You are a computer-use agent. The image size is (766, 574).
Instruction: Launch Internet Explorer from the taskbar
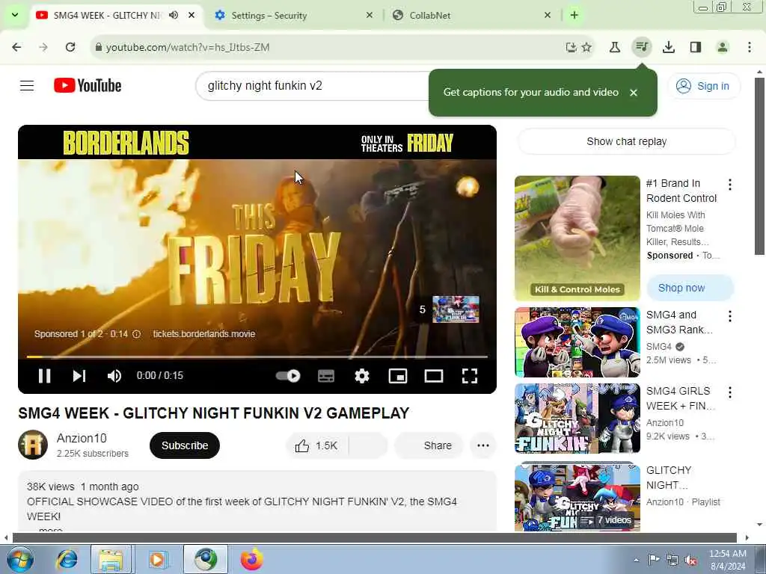[67, 559]
